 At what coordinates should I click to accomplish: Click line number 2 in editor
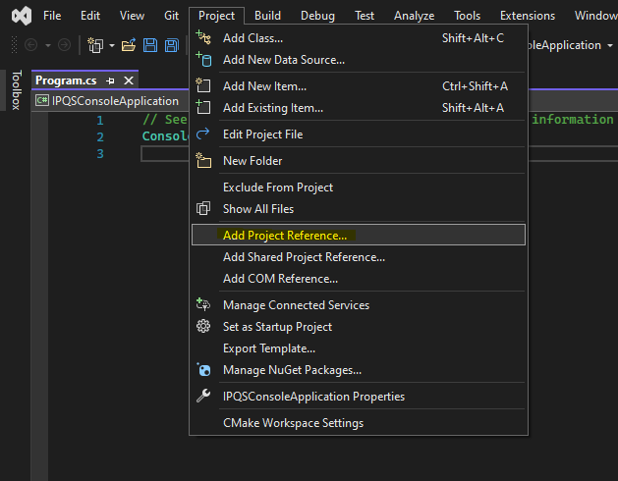coord(100,136)
